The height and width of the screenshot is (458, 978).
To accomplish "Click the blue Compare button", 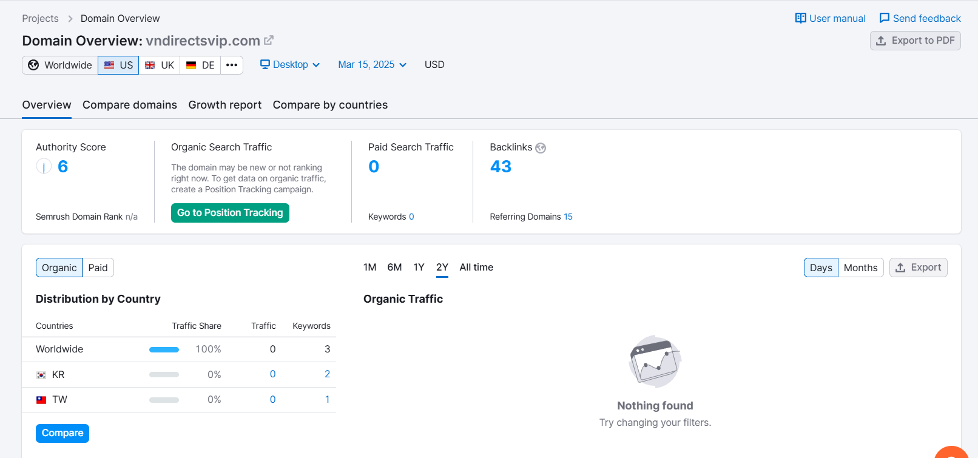I will click(62, 433).
